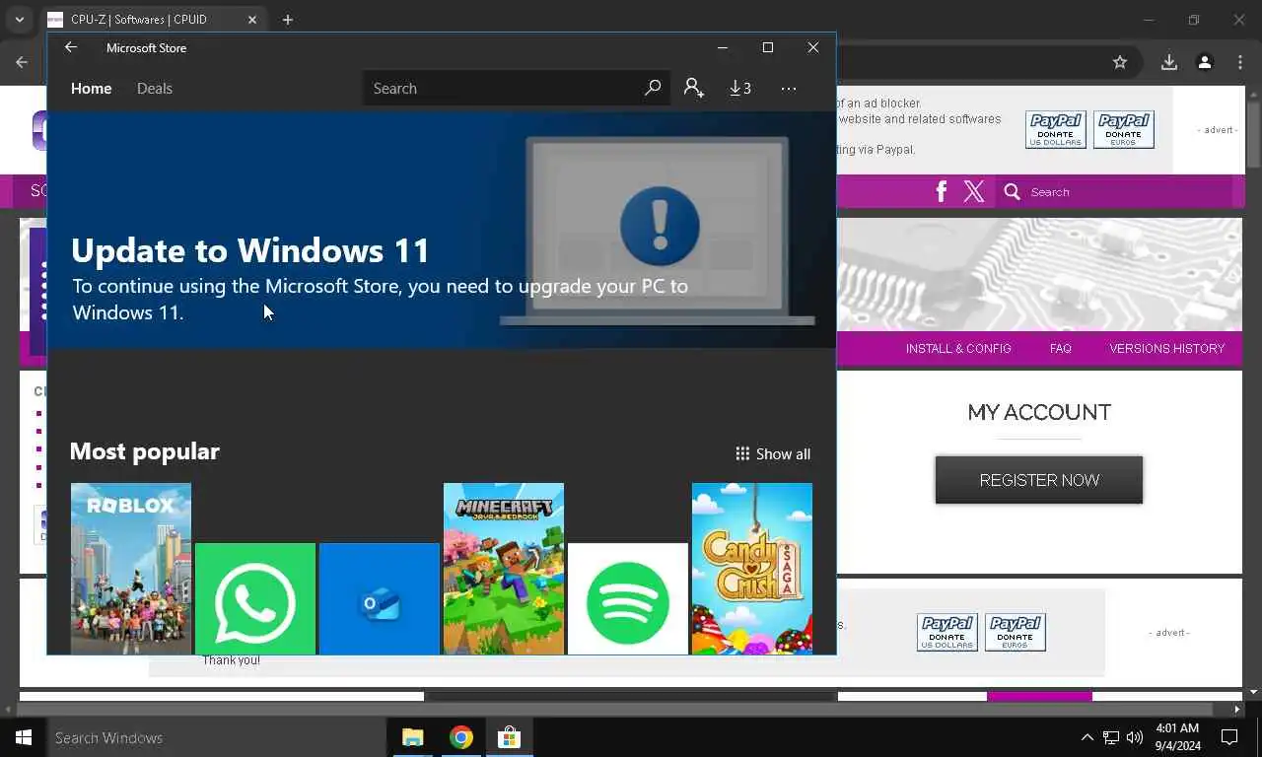Go back in Chrome browser

tap(22, 62)
